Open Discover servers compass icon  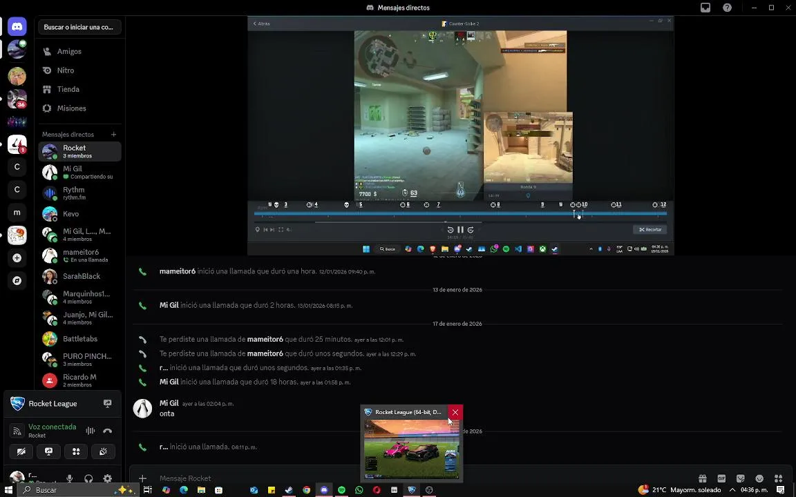point(17,280)
